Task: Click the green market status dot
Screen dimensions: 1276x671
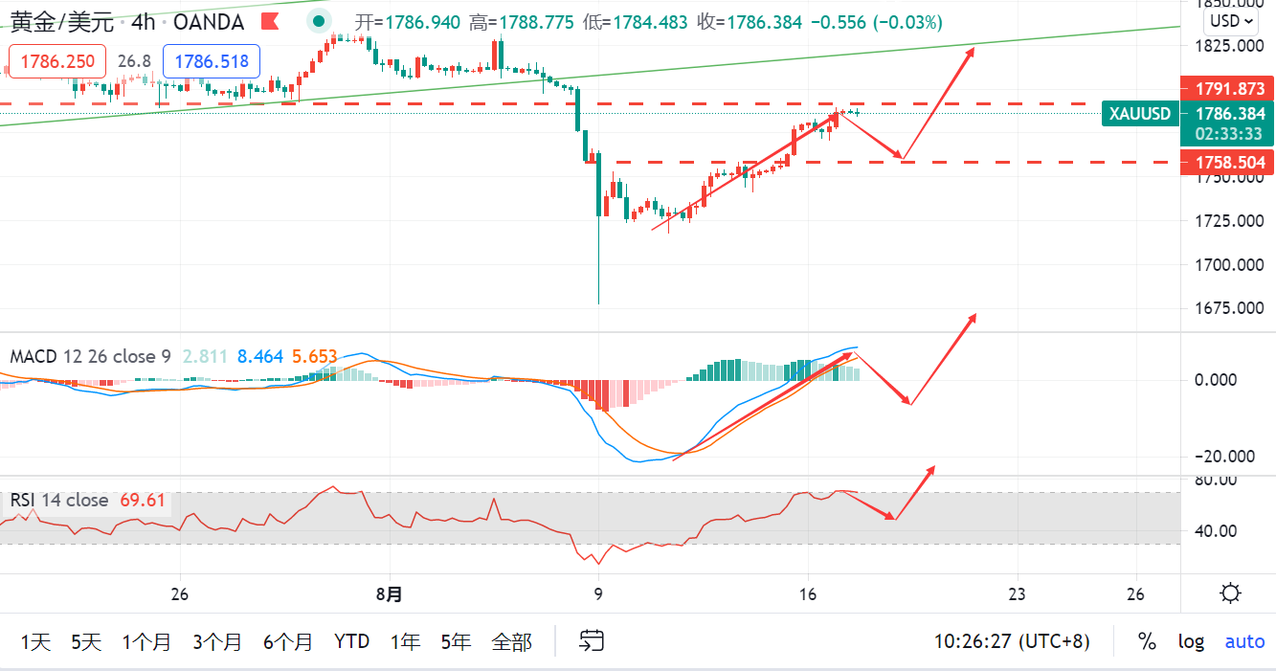Action: coord(320,21)
